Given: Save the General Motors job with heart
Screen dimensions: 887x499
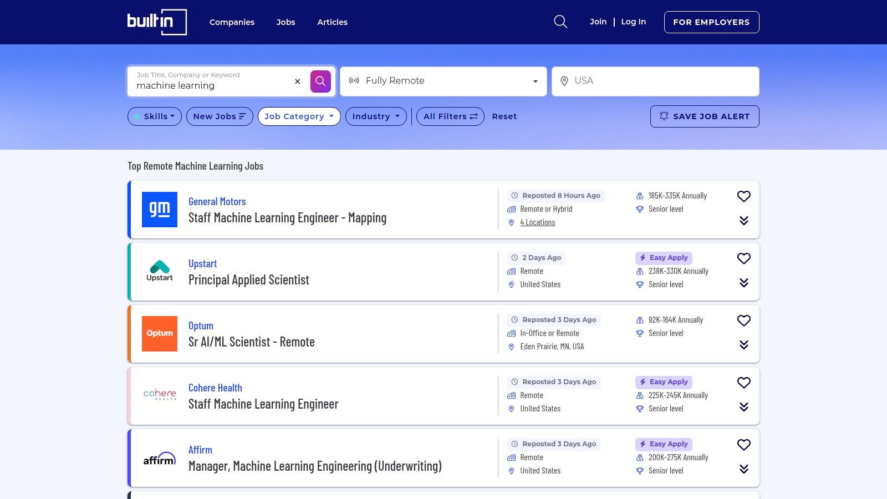Looking at the screenshot, I should [x=744, y=196].
